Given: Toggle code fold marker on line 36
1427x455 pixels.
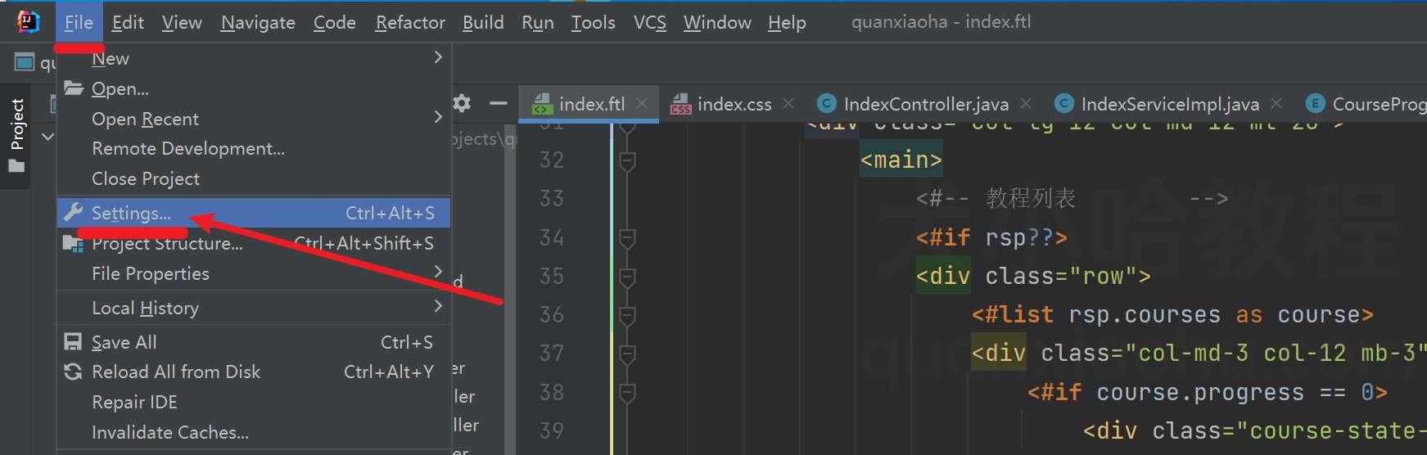Looking at the screenshot, I should 627,315.
